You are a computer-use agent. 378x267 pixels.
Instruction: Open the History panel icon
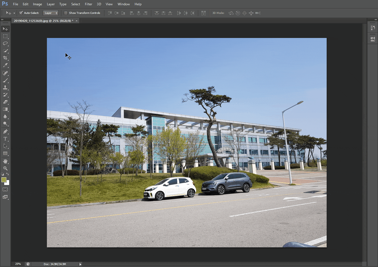click(373, 28)
